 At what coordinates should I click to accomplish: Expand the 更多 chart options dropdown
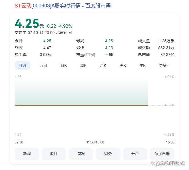(x=164, y=65)
